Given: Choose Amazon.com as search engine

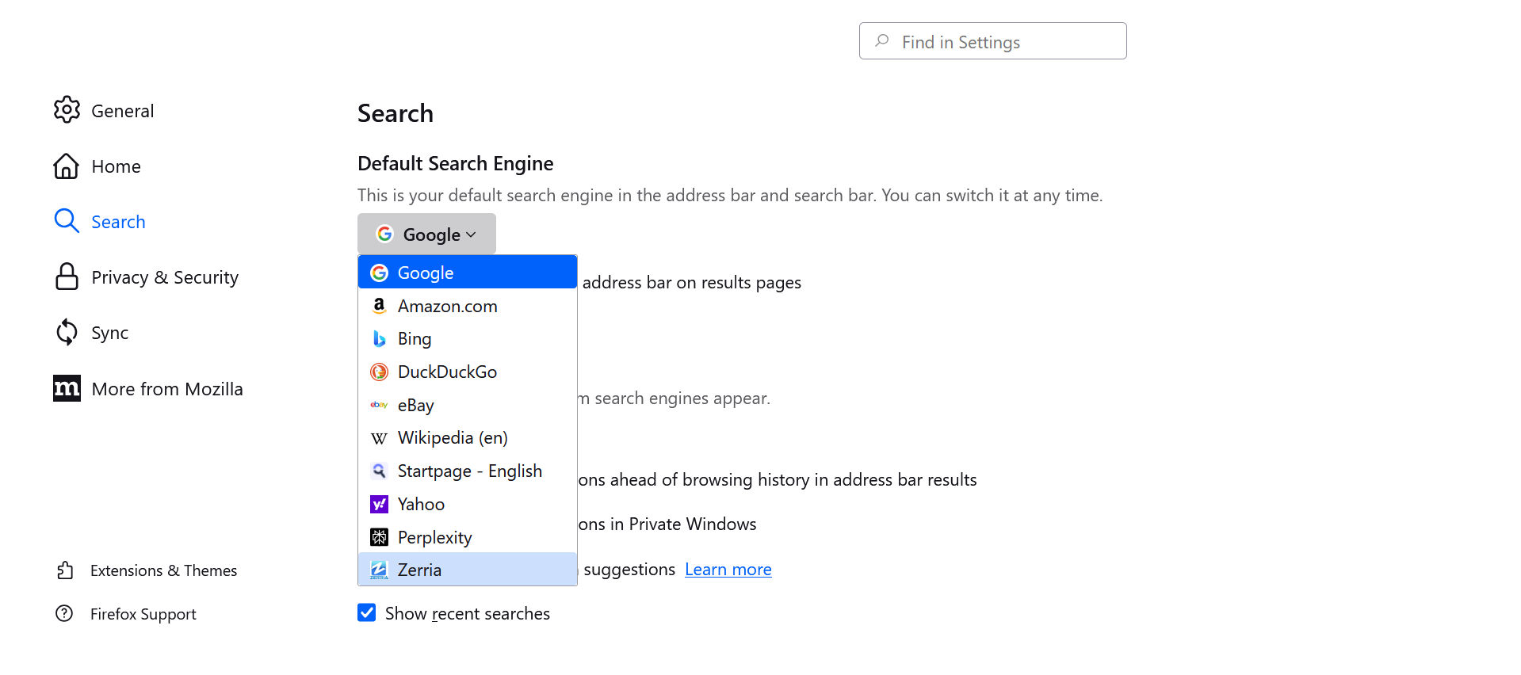Looking at the screenshot, I should [x=468, y=306].
